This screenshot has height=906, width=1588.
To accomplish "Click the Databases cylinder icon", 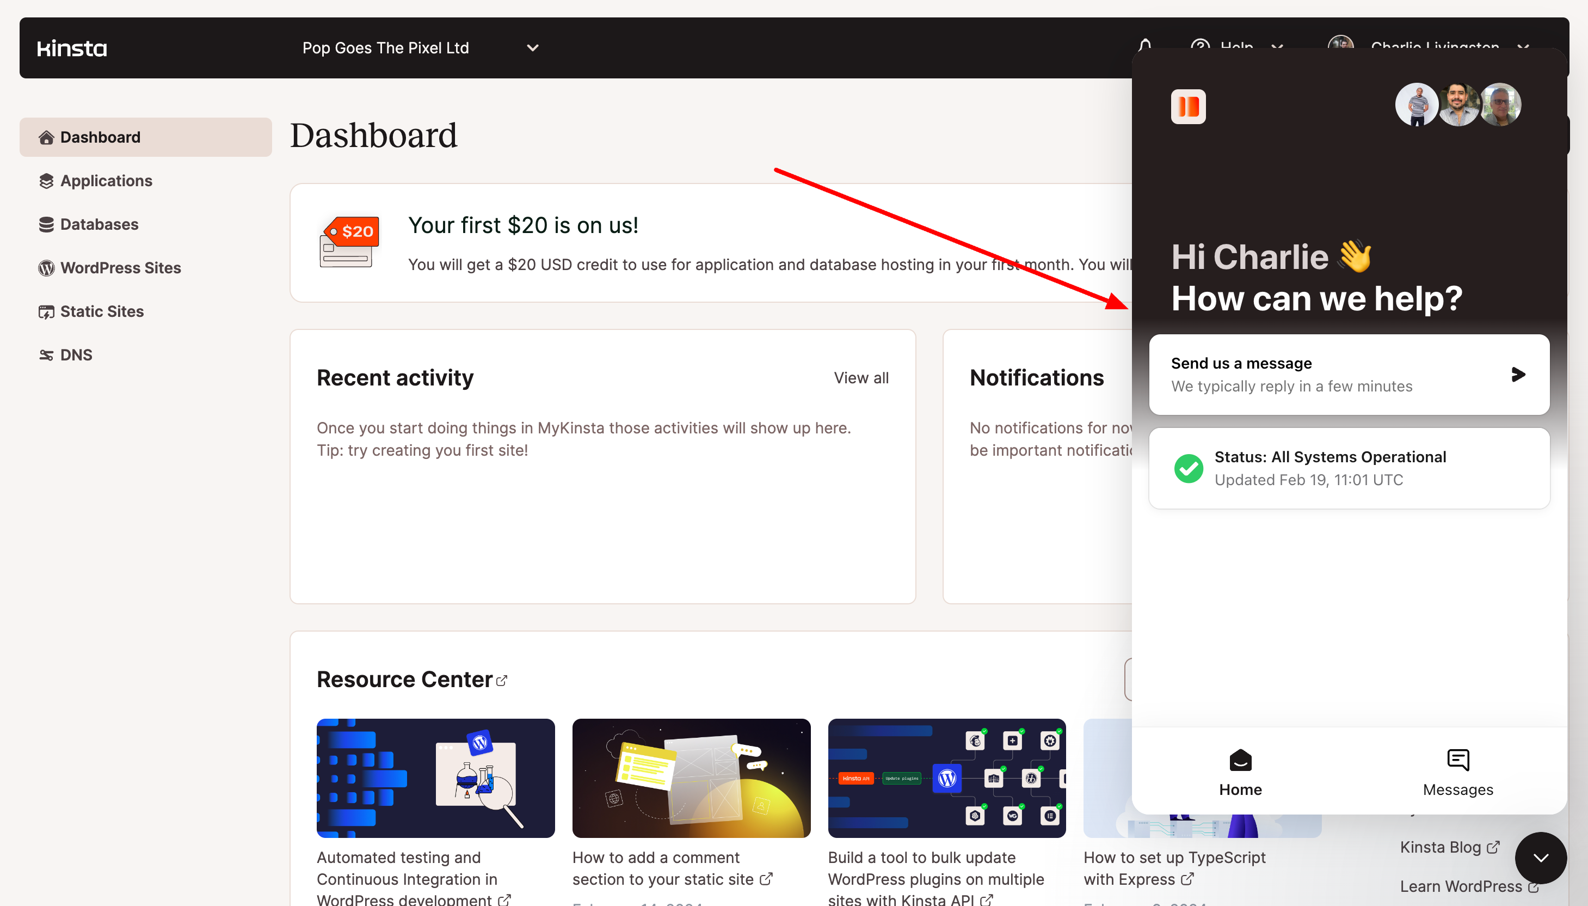I will coord(46,224).
